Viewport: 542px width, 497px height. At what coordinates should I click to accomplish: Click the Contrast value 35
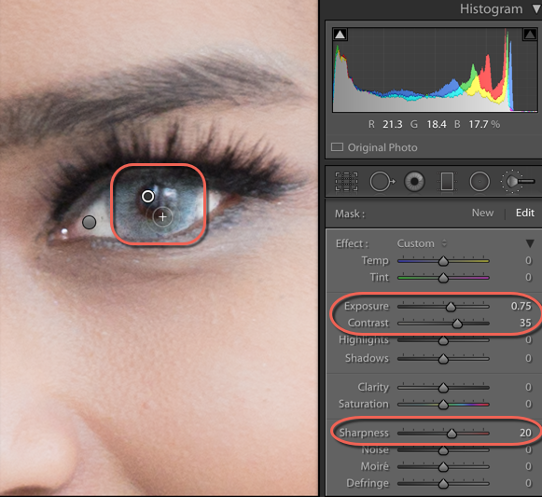[525, 323]
